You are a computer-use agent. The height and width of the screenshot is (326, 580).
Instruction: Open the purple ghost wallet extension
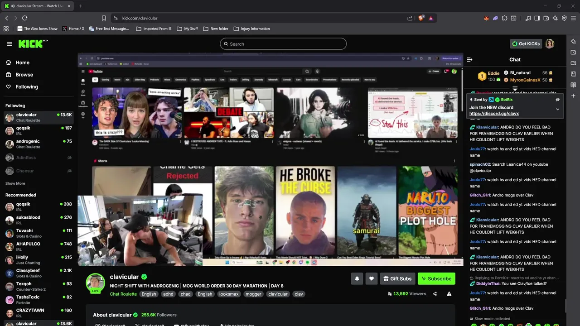(495, 18)
